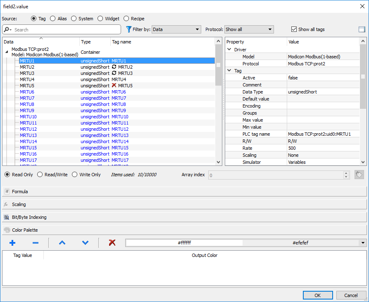Click the Cancel button
The image size is (369, 302).
[351, 295]
